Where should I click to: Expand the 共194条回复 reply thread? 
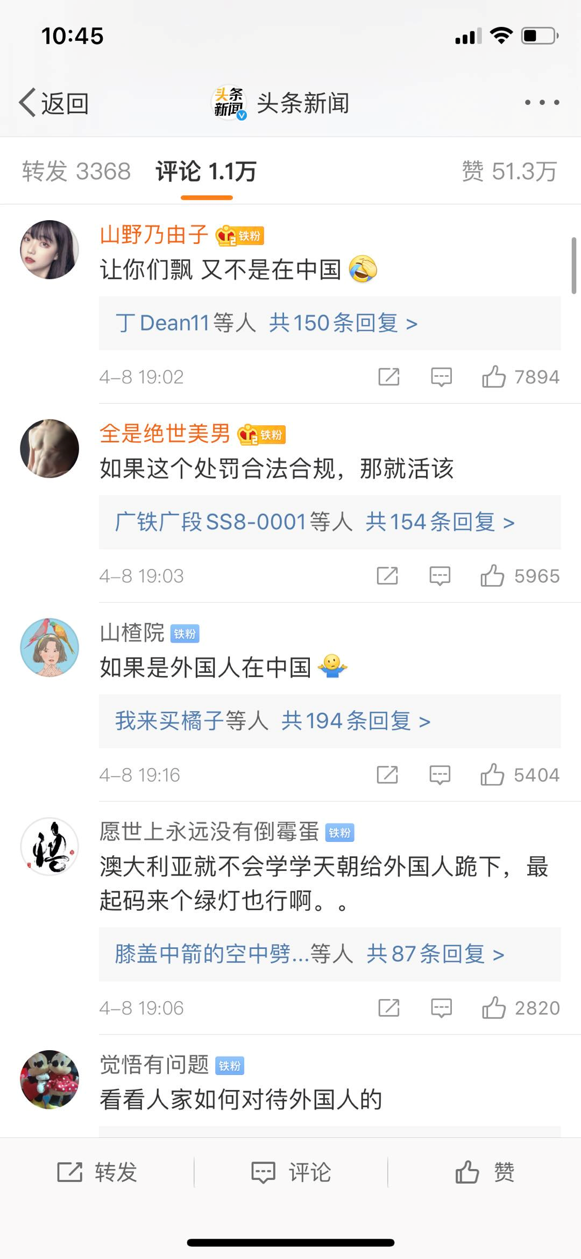(356, 721)
